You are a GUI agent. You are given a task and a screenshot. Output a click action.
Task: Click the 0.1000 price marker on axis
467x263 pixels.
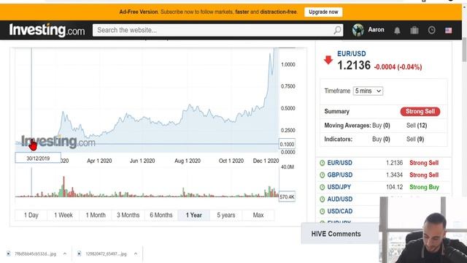point(287,145)
